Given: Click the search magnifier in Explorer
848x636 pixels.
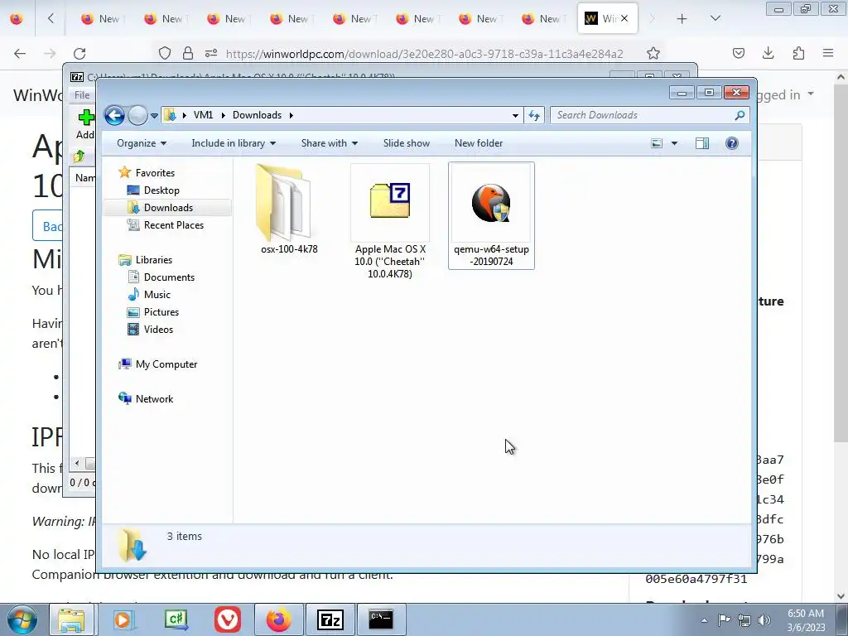Looking at the screenshot, I should pos(740,115).
